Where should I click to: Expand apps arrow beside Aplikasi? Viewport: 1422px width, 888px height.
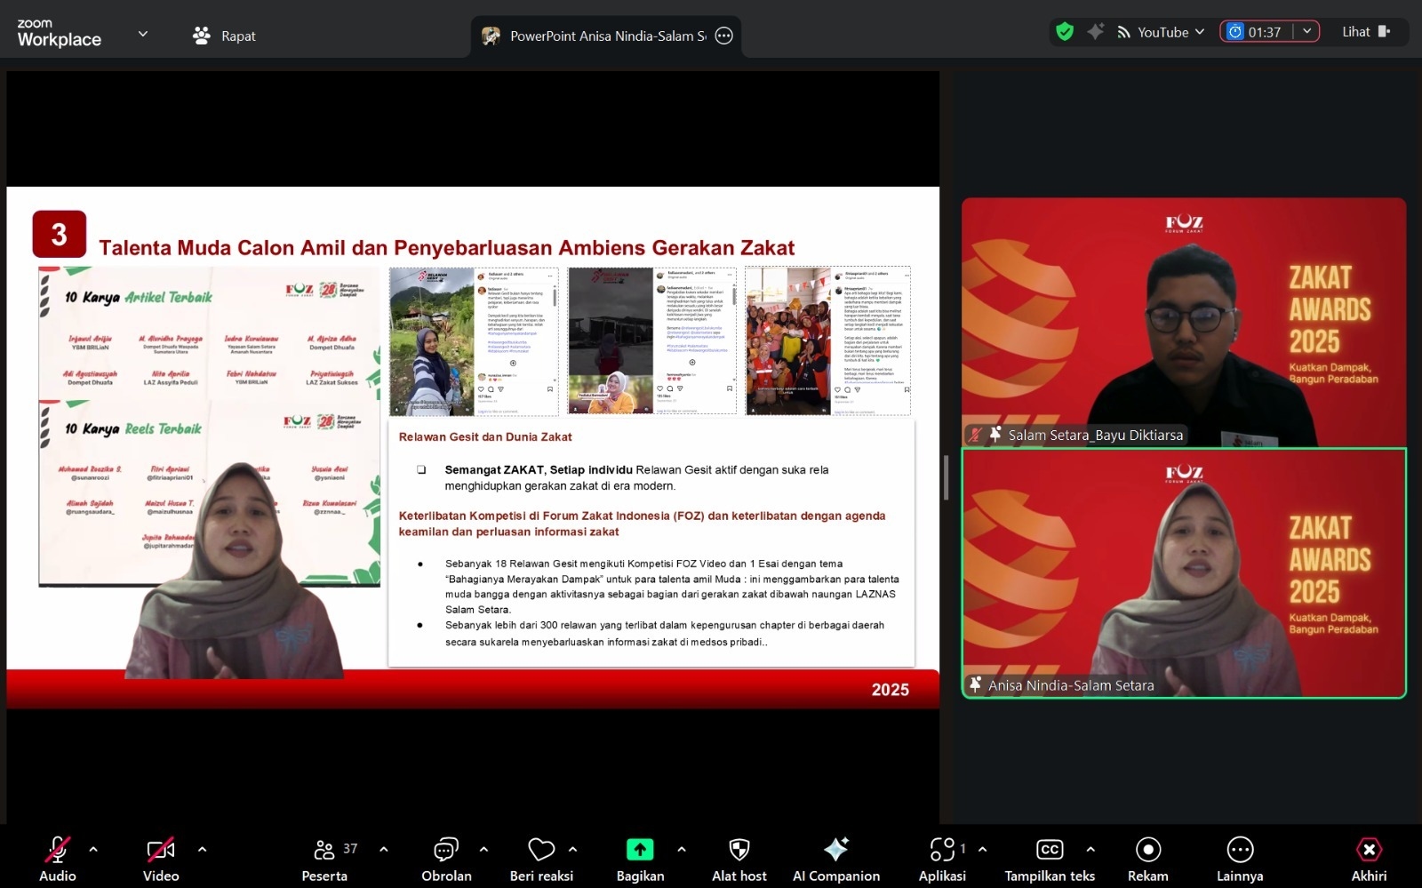point(982,850)
